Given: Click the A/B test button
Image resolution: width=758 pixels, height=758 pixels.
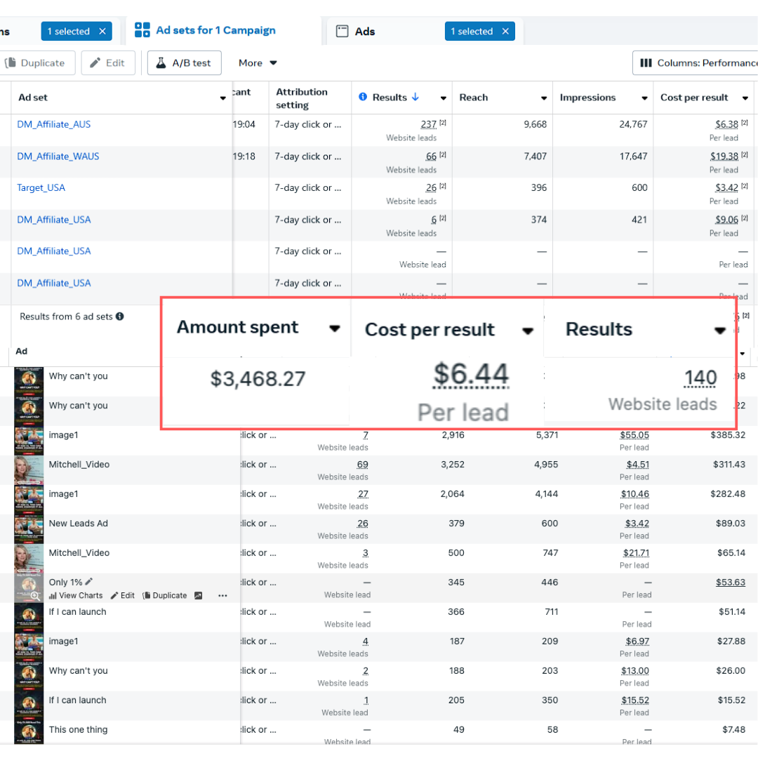Looking at the screenshot, I should [x=184, y=62].
